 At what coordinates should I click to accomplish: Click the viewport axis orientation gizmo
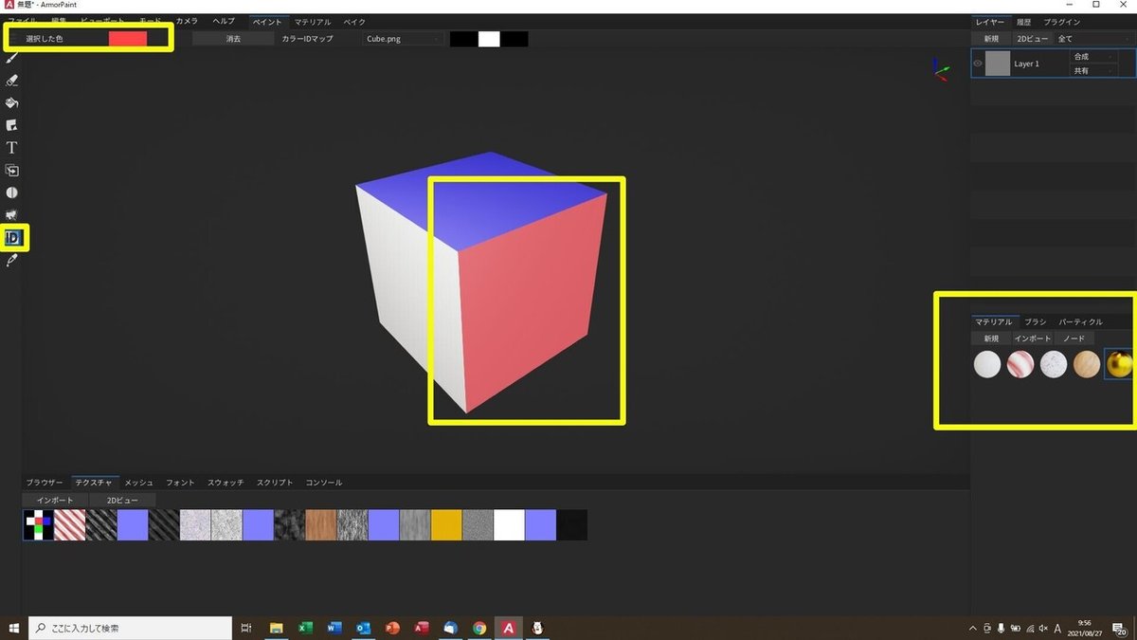(x=940, y=71)
